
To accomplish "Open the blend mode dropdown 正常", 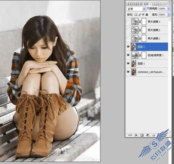I will (x=136, y=9).
